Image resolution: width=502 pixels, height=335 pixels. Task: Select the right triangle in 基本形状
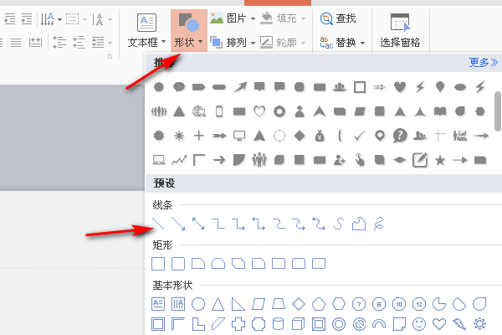(238, 304)
